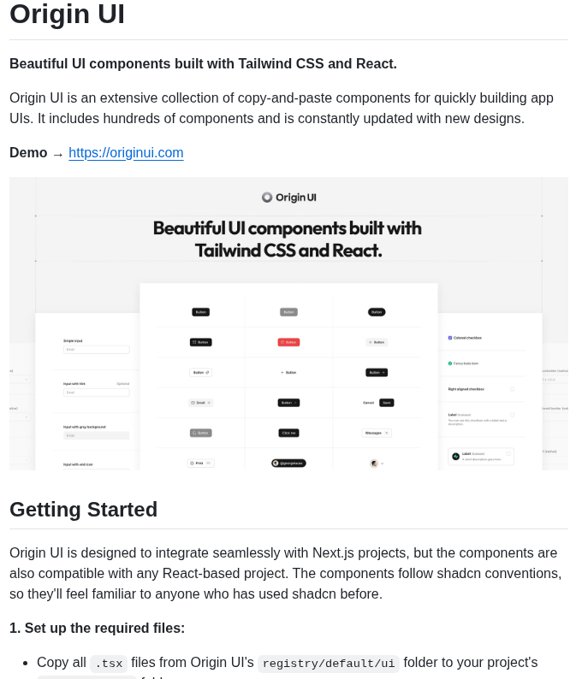Click the Origin UI logo circle in banner
Viewport: 576px width, 679px height.
pos(267,198)
